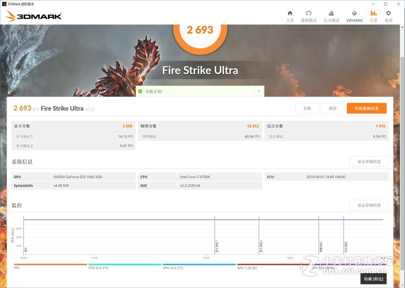
Task: Click the 系统信息 section heading
Action: click(x=22, y=162)
